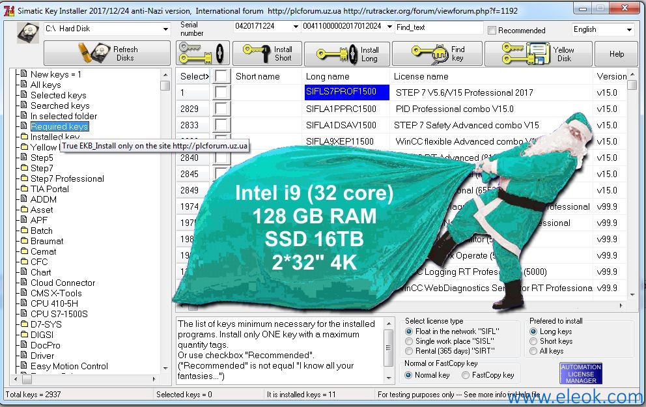This screenshot has width=646, height=407.
Task: Click STEP 7 V5.6/V15 Professional 2017 license
Action: pos(464,92)
